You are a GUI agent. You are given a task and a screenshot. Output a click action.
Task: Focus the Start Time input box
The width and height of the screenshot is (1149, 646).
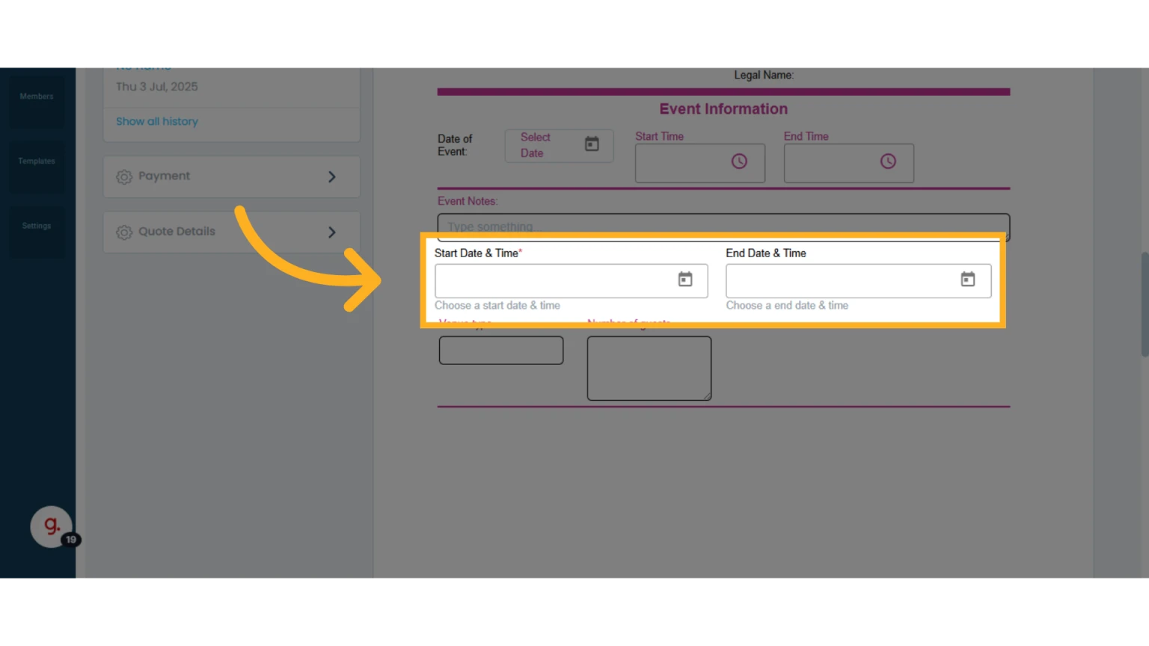pyautogui.click(x=700, y=163)
